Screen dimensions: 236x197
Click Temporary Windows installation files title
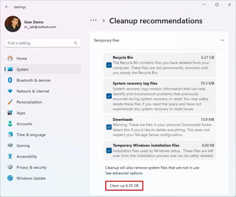(146, 145)
